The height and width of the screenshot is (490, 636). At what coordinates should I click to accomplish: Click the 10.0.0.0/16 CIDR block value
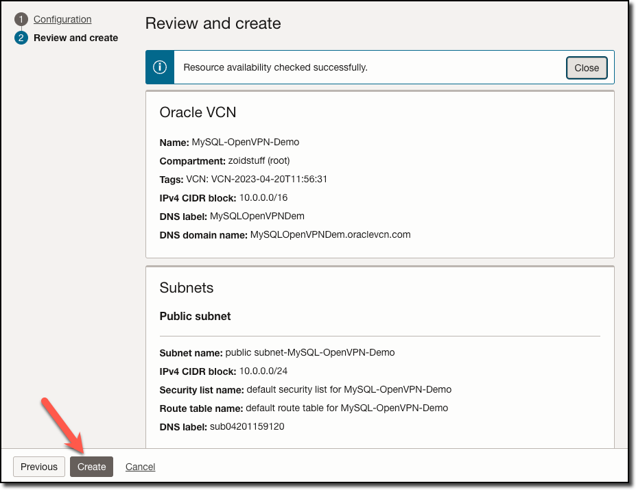click(x=263, y=197)
